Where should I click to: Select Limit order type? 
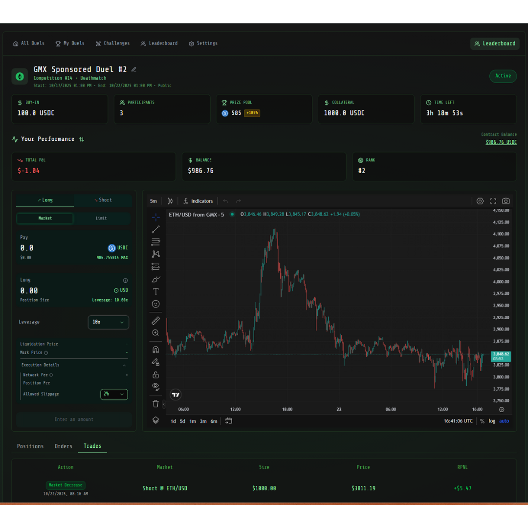(x=101, y=218)
